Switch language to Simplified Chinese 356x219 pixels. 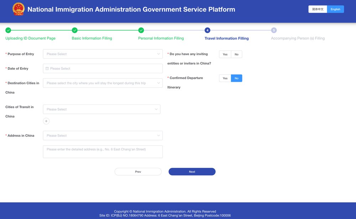click(318, 9)
